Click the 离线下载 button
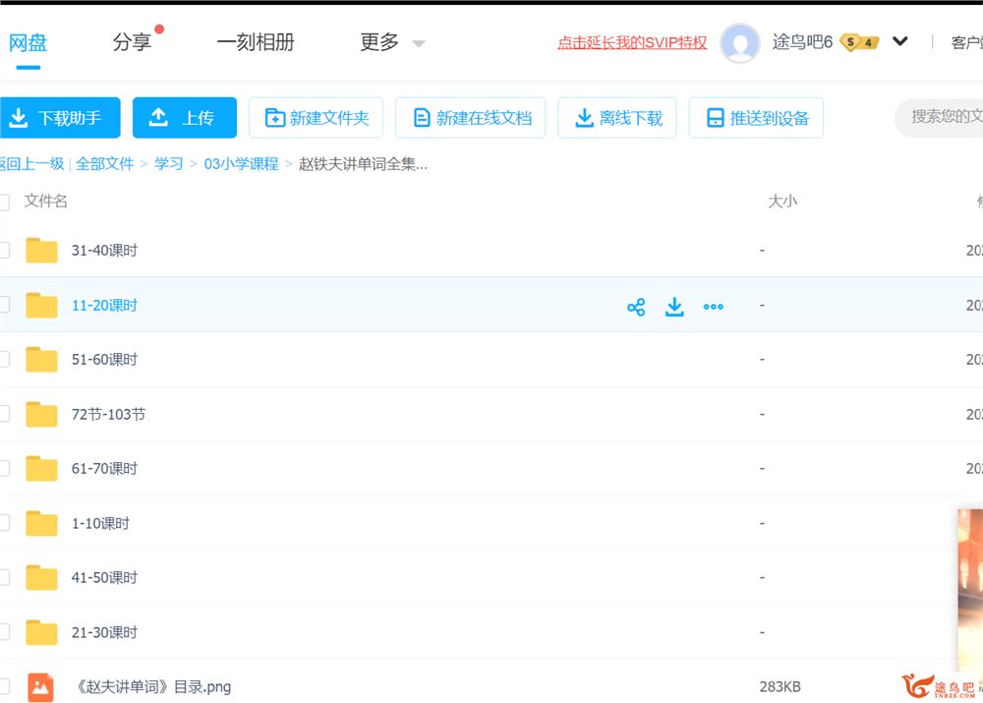Viewport: 983px width, 703px height. [617, 117]
